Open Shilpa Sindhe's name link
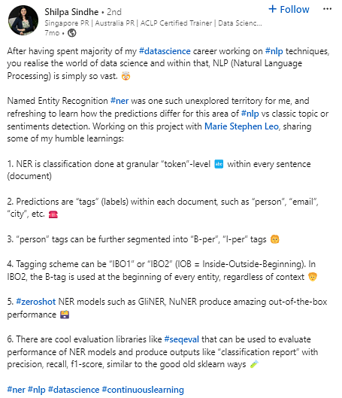The image size is (342, 398). 71,12
